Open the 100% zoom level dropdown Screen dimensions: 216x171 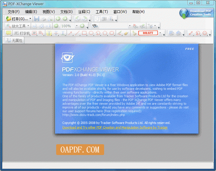click(77, 26)
